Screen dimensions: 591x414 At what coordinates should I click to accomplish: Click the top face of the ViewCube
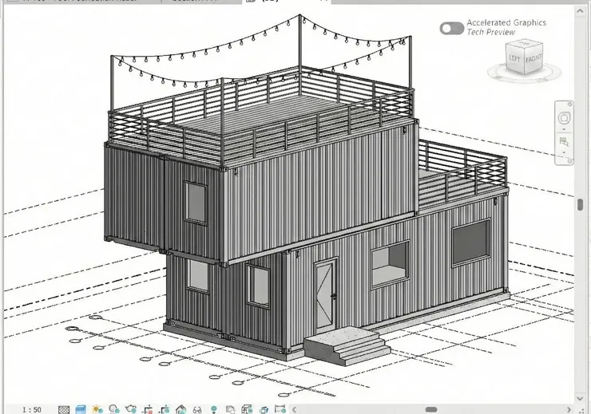(x=524, y=44)
